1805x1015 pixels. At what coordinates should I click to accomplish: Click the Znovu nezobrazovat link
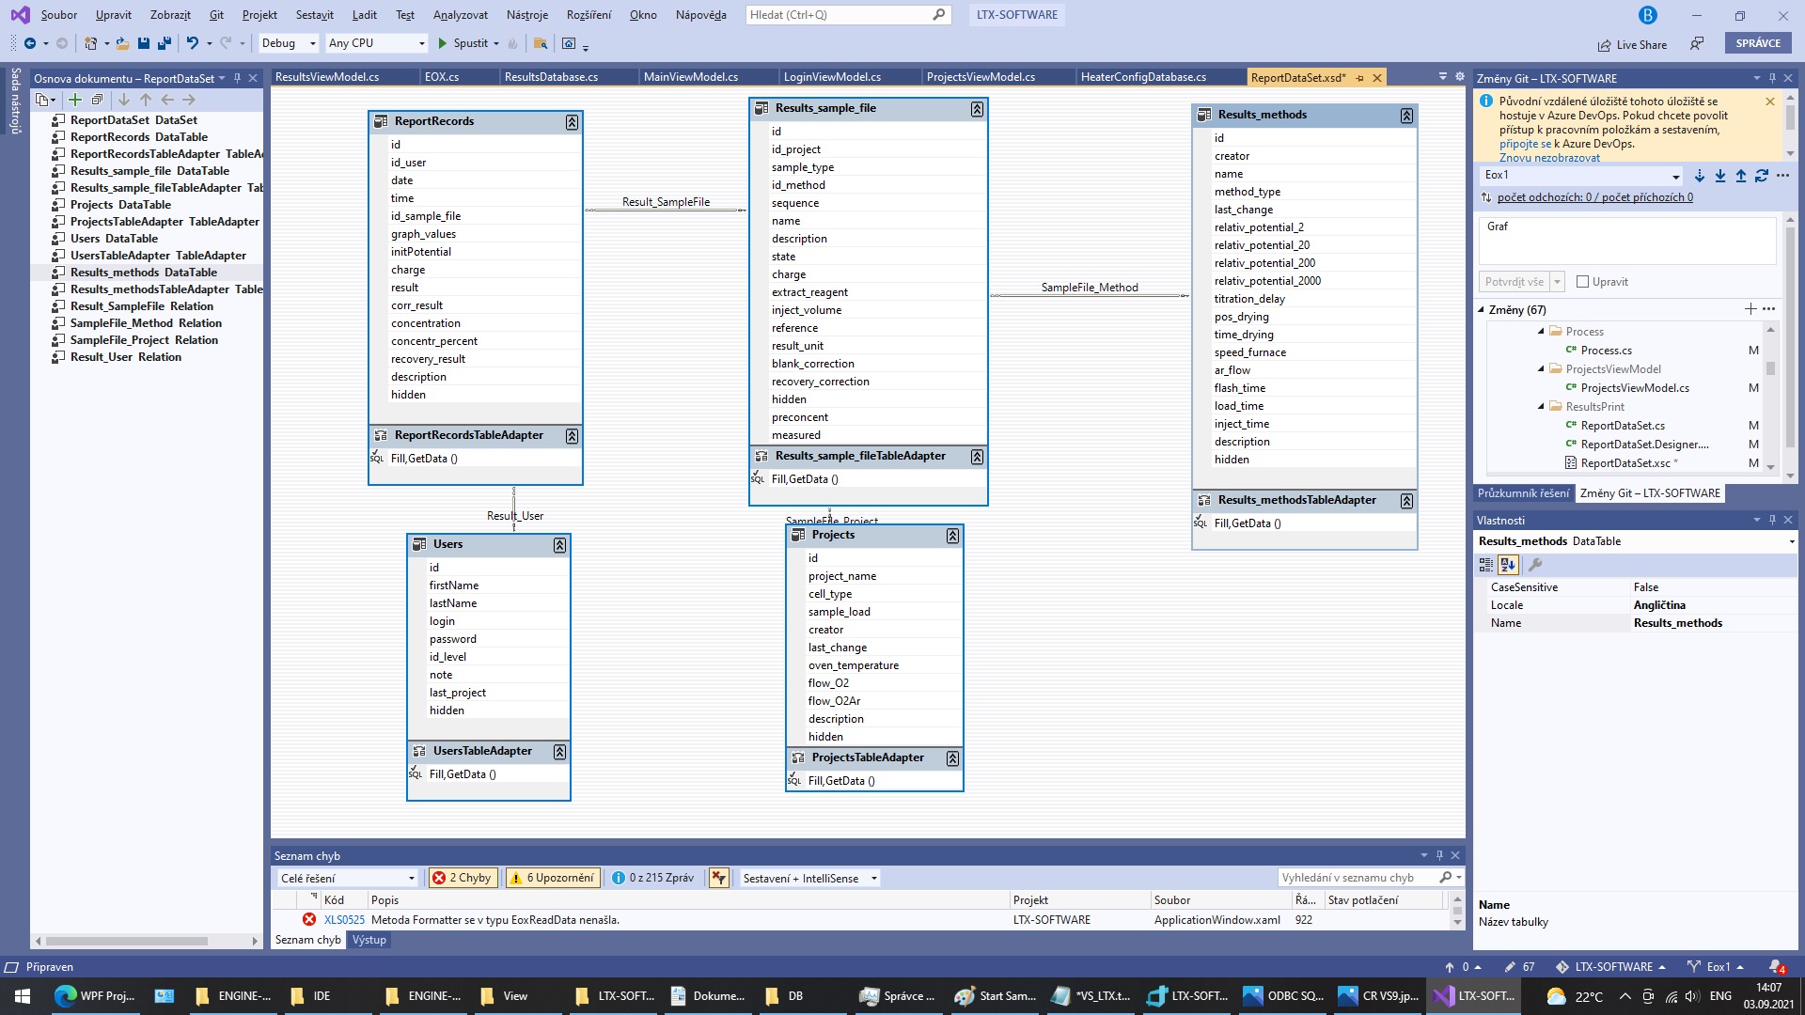pos(1549,158)
